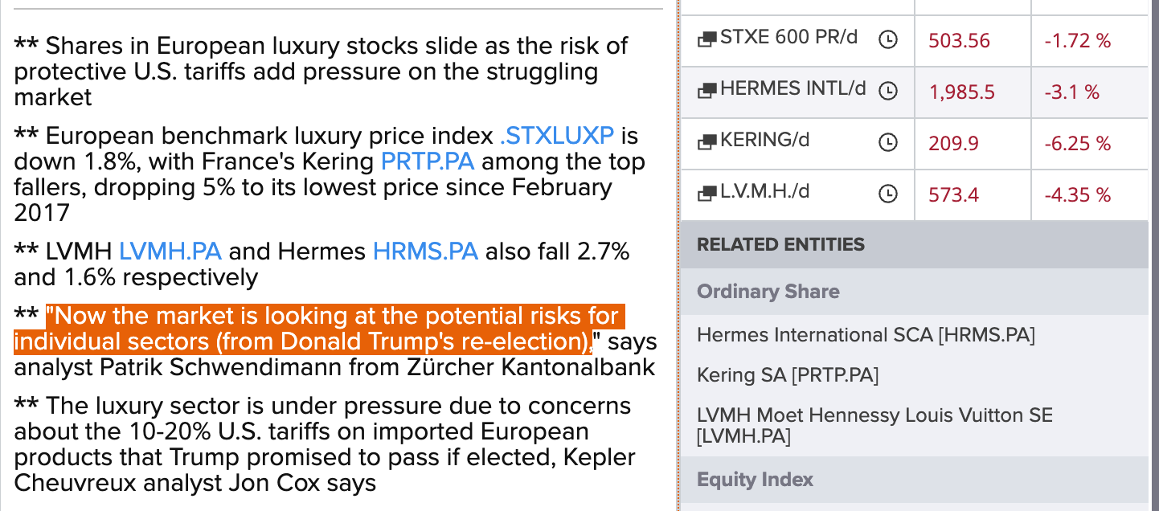Select LVMH Moet Hennessy Louis Vuitton SE entity
Viewport: 1159px width, 511px height.
(x=874, y=426)
